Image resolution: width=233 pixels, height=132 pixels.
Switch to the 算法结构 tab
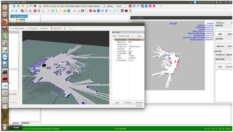coord(25,123)
